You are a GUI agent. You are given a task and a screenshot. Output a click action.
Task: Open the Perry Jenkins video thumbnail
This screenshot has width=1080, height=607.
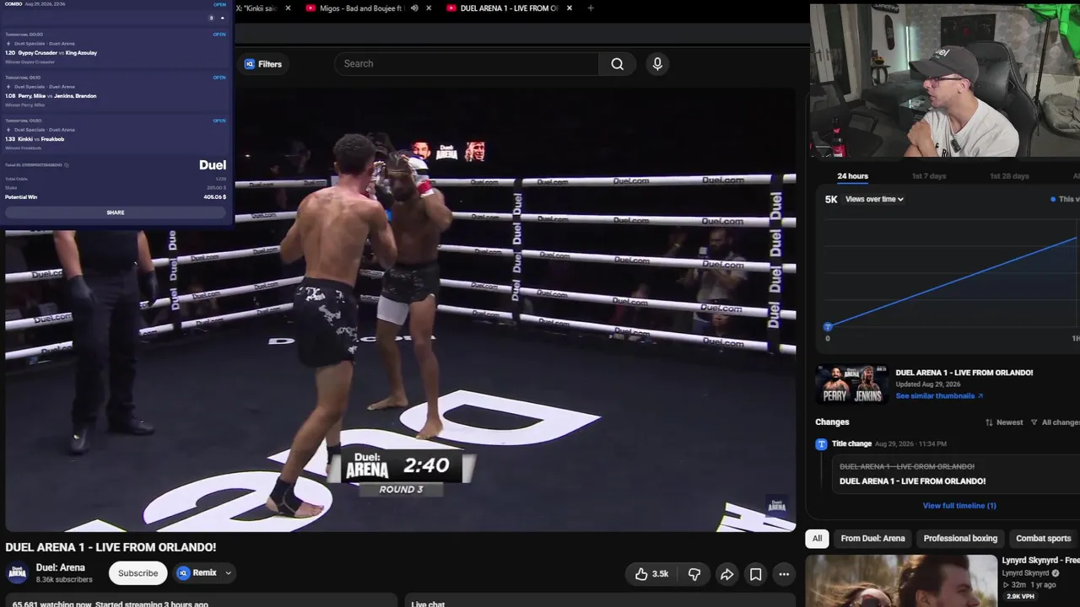[851, 384]
